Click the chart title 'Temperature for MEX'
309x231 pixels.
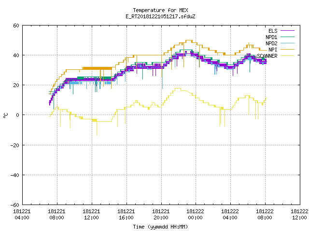(160, 10)
